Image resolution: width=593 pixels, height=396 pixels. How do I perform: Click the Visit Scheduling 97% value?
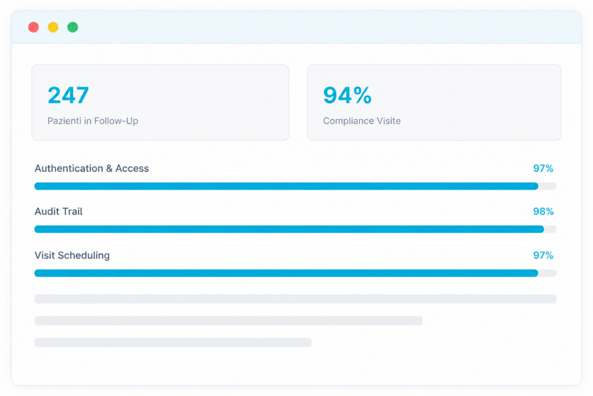[543, 256]
